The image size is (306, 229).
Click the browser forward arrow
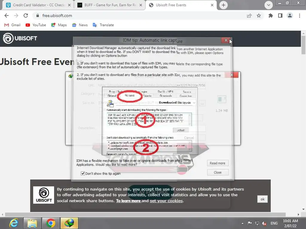pos(16,16)
